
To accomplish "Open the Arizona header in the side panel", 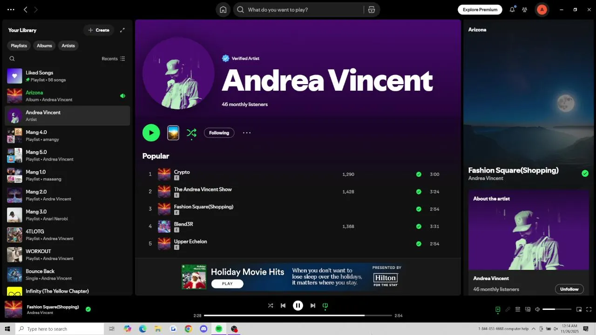I will click(477, 29).
